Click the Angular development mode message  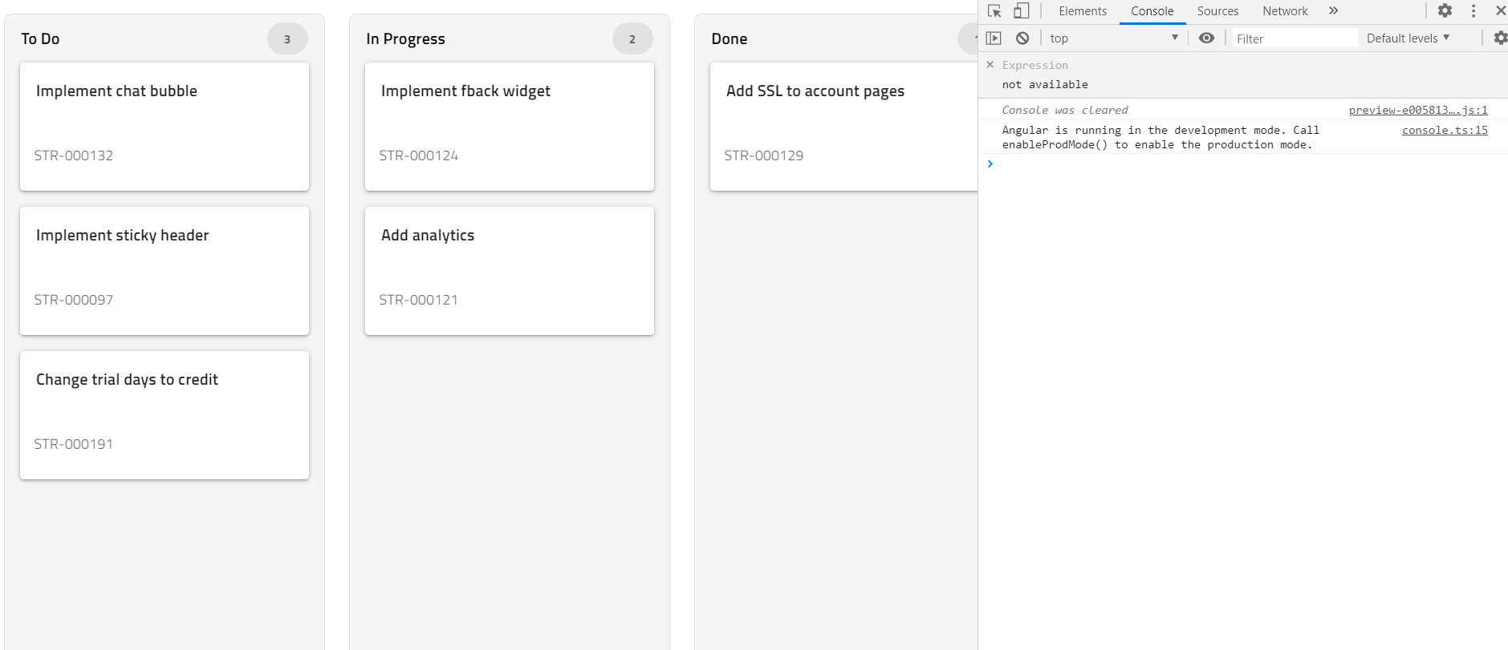pos(1160,137)
